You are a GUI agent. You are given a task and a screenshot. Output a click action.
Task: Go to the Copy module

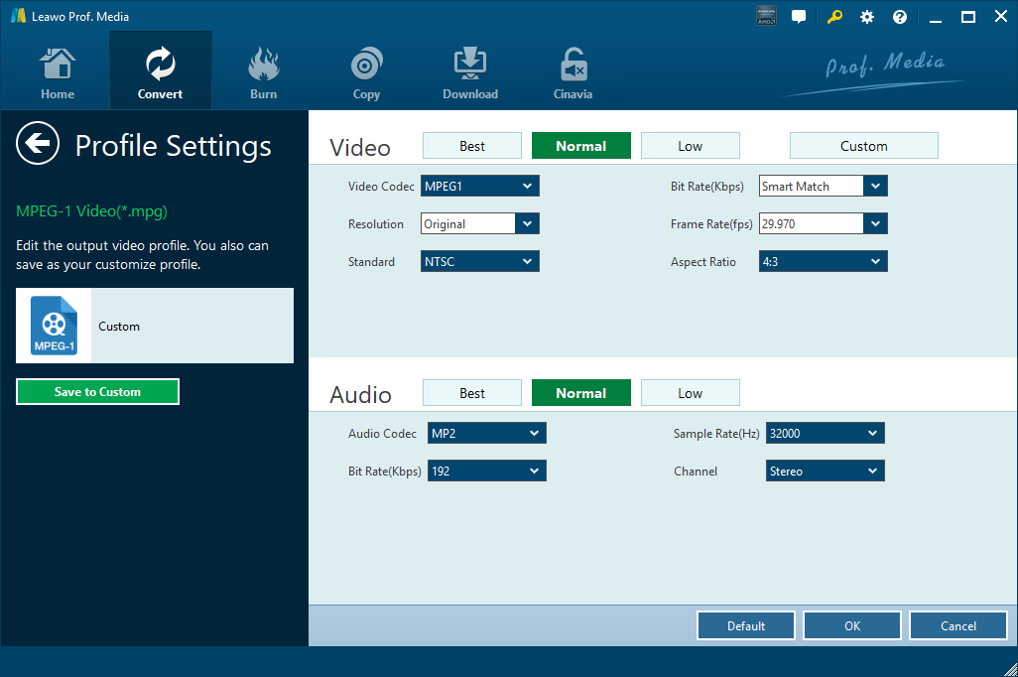[366, 73]
